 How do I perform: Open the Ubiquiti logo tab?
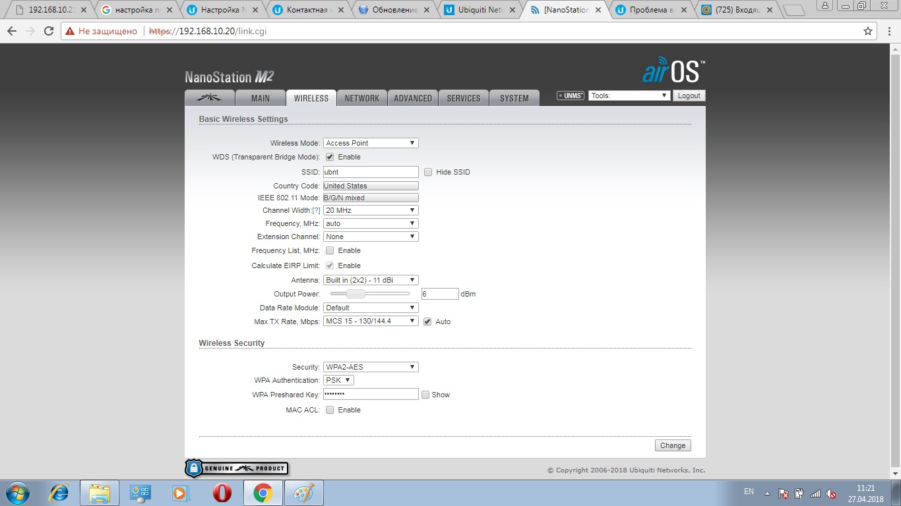[x=211, y=98]
